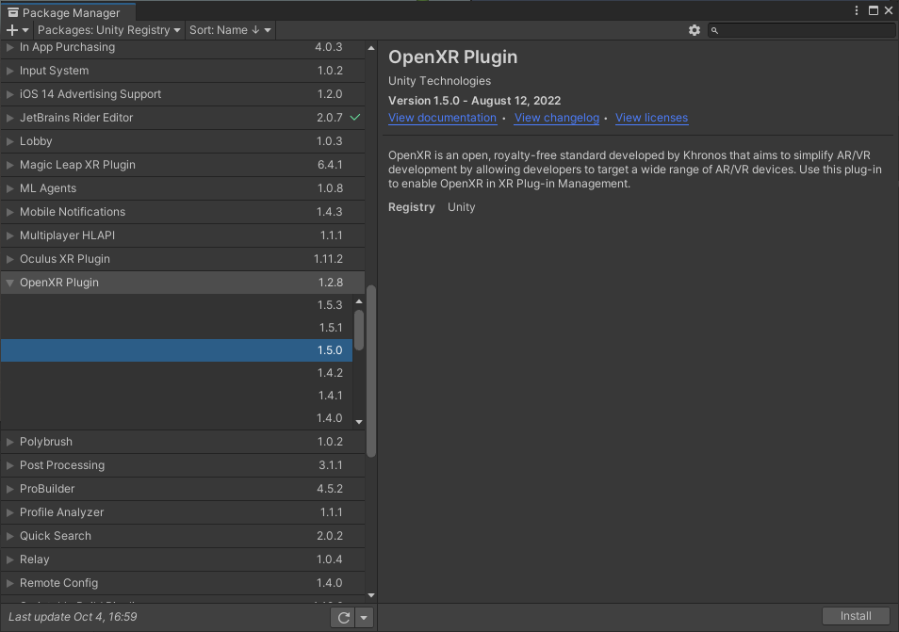Select Multiplayer HLAPI package

(182, 235)
